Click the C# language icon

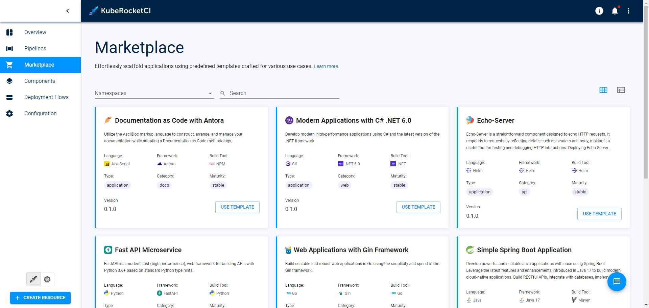coord(288,164)
